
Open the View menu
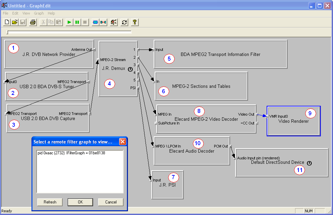click(x=26, y=13)
